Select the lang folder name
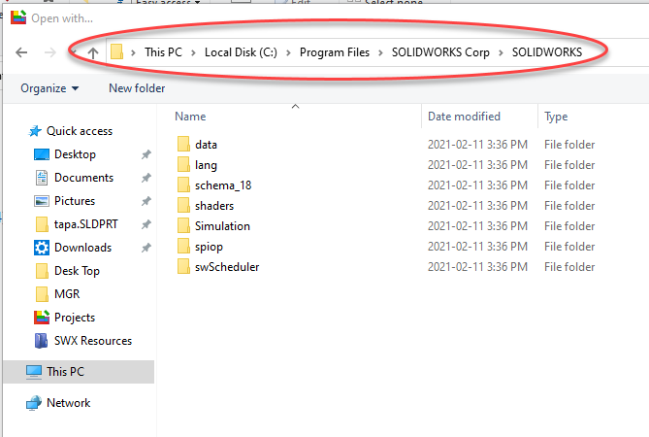 click(206, 165)
